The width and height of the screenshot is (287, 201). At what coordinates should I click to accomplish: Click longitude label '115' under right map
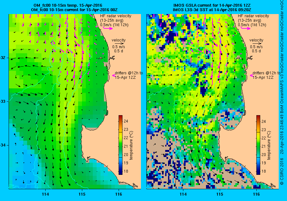click(220, 194)
